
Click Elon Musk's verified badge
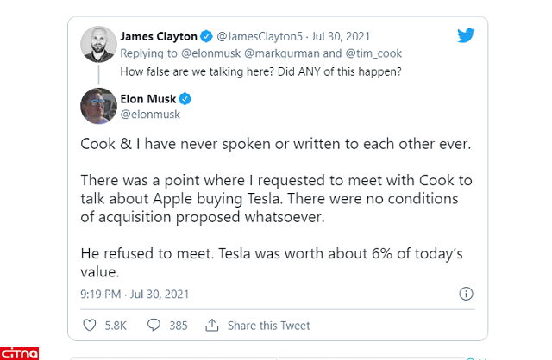pyautogui.click(x=185, y=97)
